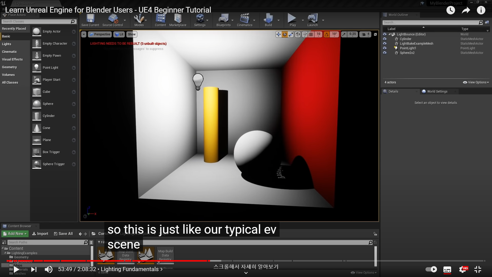Viewport: 492px width, 277px height.
Task: Expand the Outliner View Options dropdown
Action: pos(476,82)
